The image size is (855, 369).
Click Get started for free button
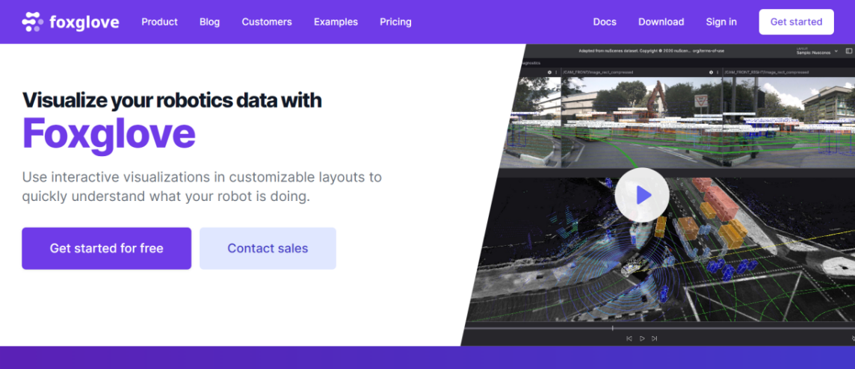coord(106,249)
